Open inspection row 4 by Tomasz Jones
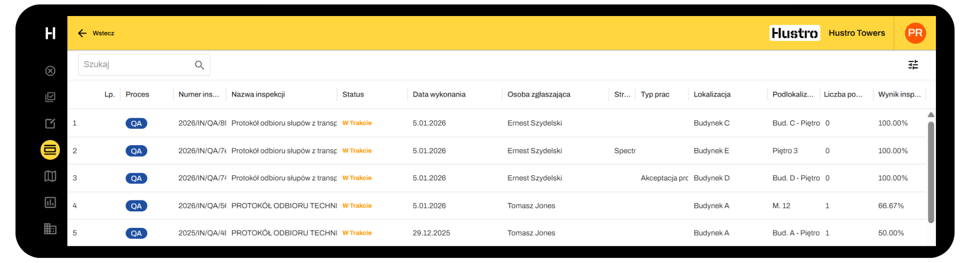This screenshot has height=263, width=970. click(531, 206)
